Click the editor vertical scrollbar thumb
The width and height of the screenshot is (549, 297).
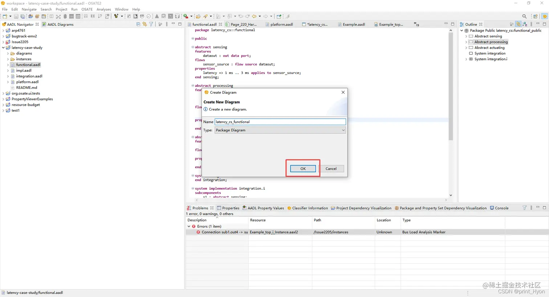(x=451, y=86)
